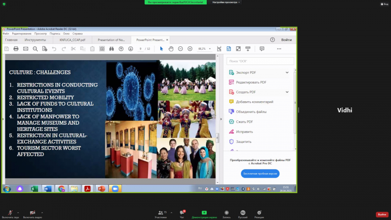Go to next page with down arrow
This screenshot has height=220, width=391.
click(x=130, y=49)
